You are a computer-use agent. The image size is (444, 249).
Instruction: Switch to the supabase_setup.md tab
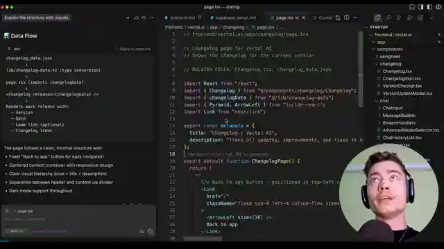[233, 17]
